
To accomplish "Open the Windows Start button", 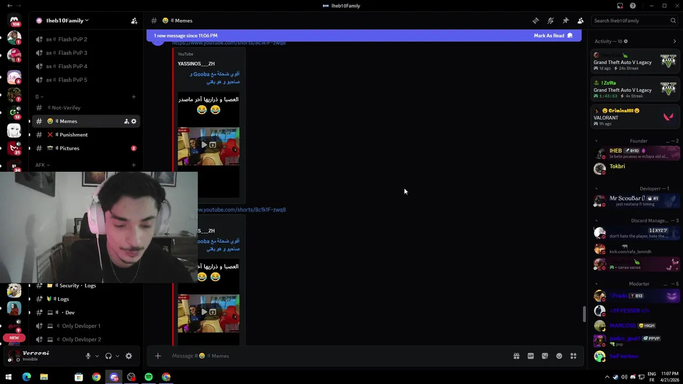I will tap(9, 377).
